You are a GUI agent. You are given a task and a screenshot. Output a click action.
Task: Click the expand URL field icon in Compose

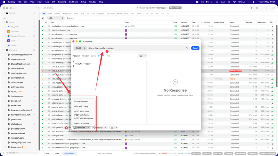187,48
